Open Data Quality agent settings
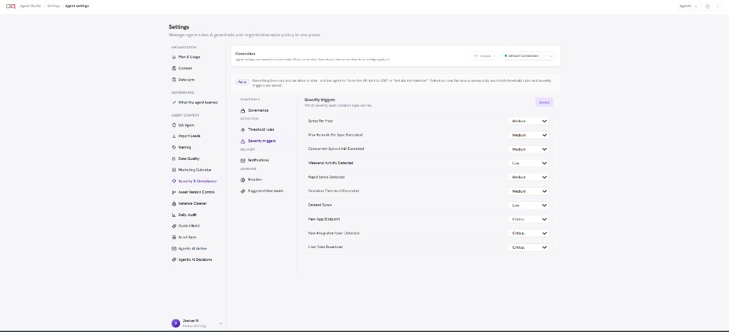 click(x=186, y=159)
